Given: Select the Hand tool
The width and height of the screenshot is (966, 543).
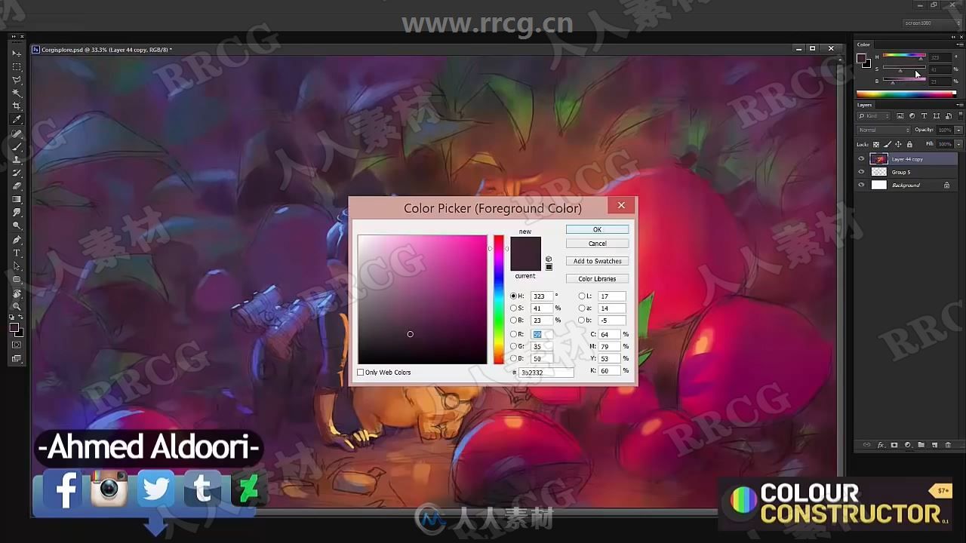Looking at the screenshot, I should point(17,293).
